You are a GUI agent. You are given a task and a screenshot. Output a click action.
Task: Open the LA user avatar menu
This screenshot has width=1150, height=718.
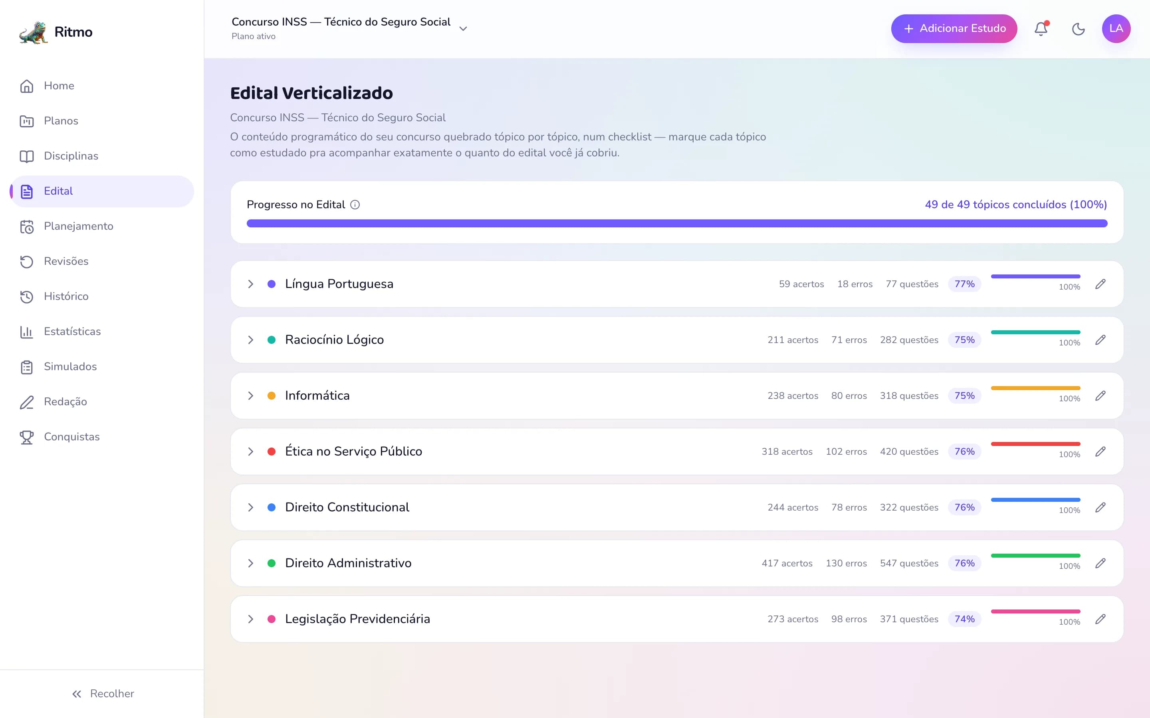point(1116,28)
